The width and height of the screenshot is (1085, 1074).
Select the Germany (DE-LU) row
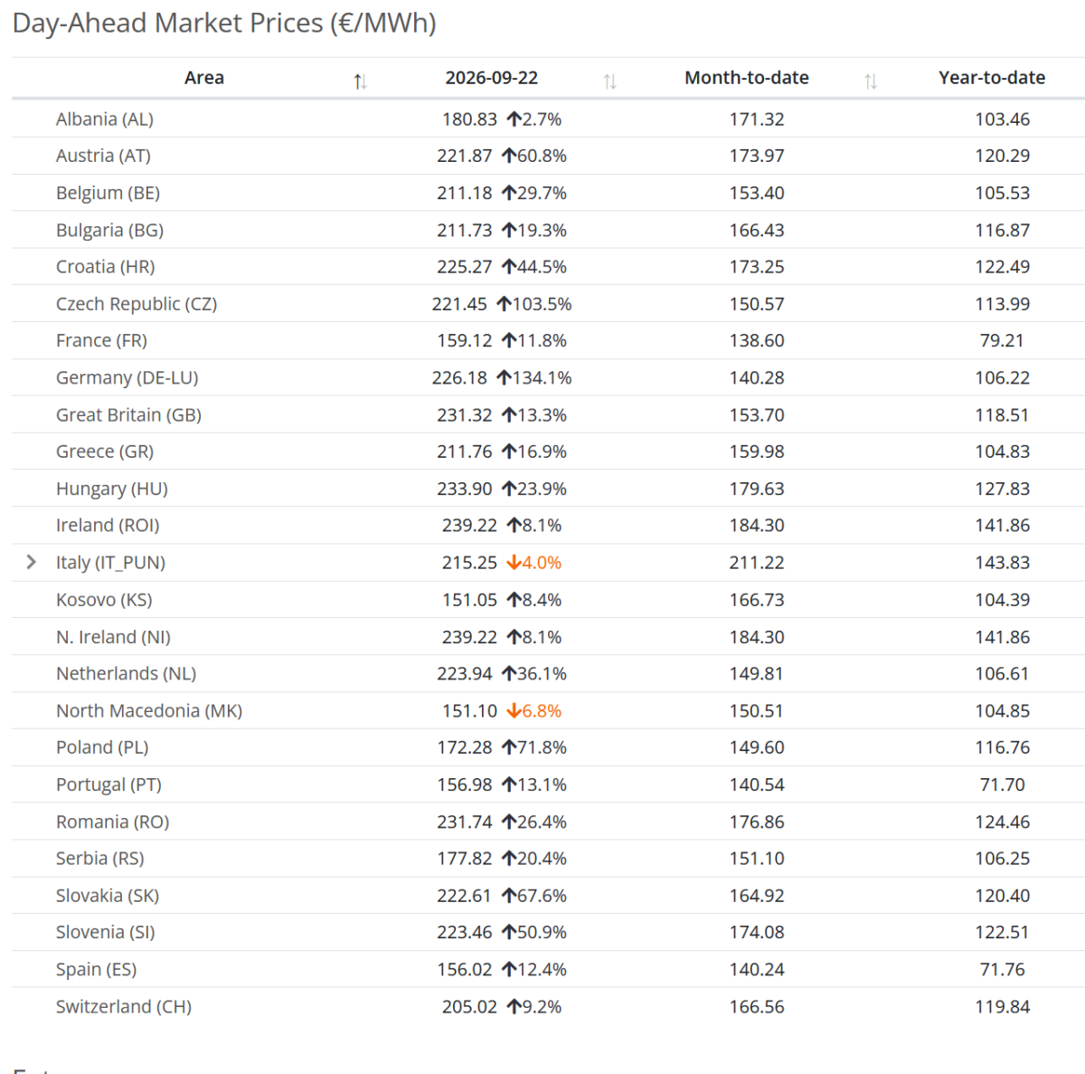548,377
